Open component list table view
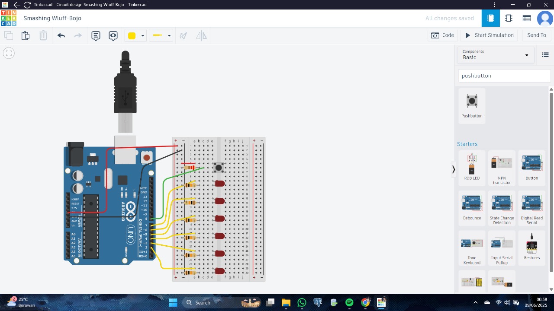Screen dimensions: 554x311 (527, 18)
